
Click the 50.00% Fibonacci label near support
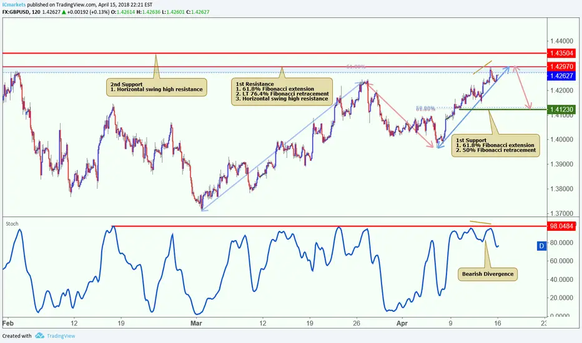point(425,108)
